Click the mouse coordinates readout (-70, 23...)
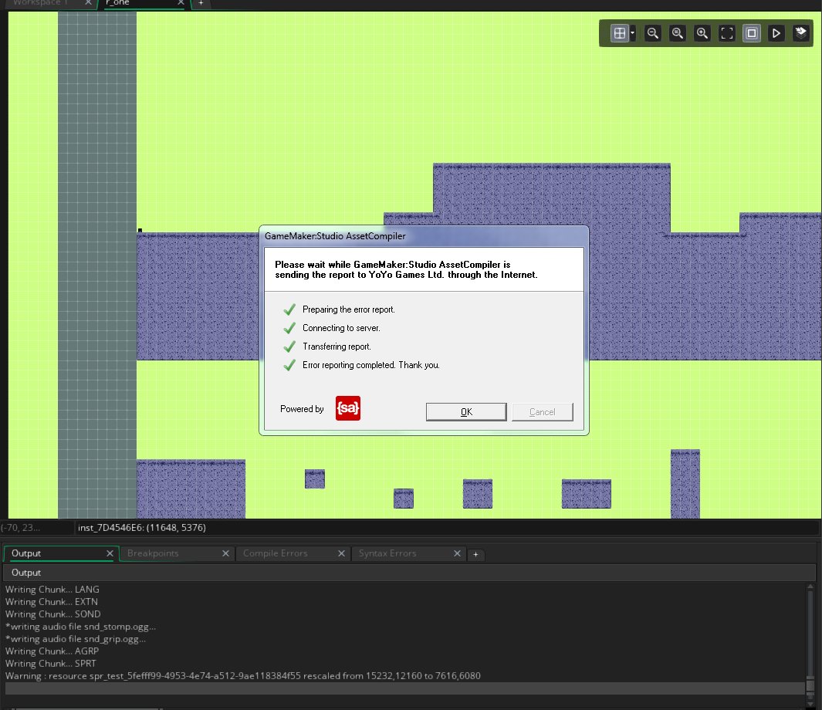 pyautogui.click(x=21, y=528)
